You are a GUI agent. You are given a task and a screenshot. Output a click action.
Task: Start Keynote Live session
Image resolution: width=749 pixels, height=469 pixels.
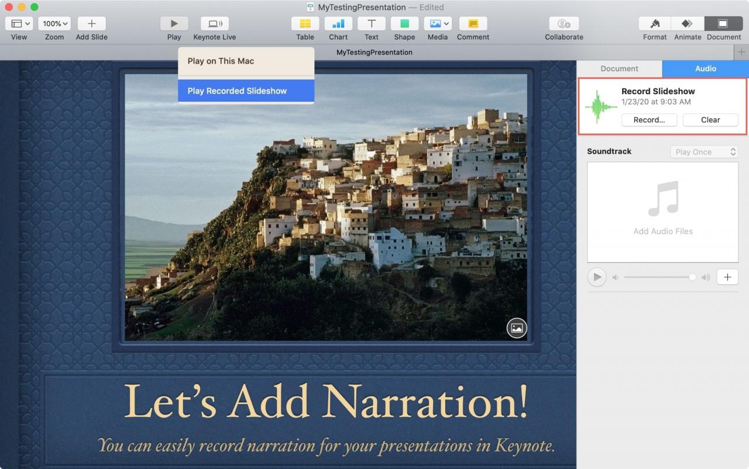(215, 23)
